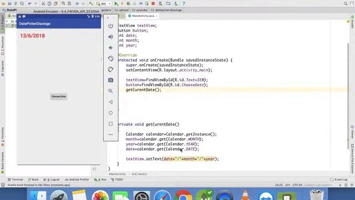Open the Device File Explorer side tab
Image resolution: width=355 pixels, height=200 pixels.
[353, 159]
